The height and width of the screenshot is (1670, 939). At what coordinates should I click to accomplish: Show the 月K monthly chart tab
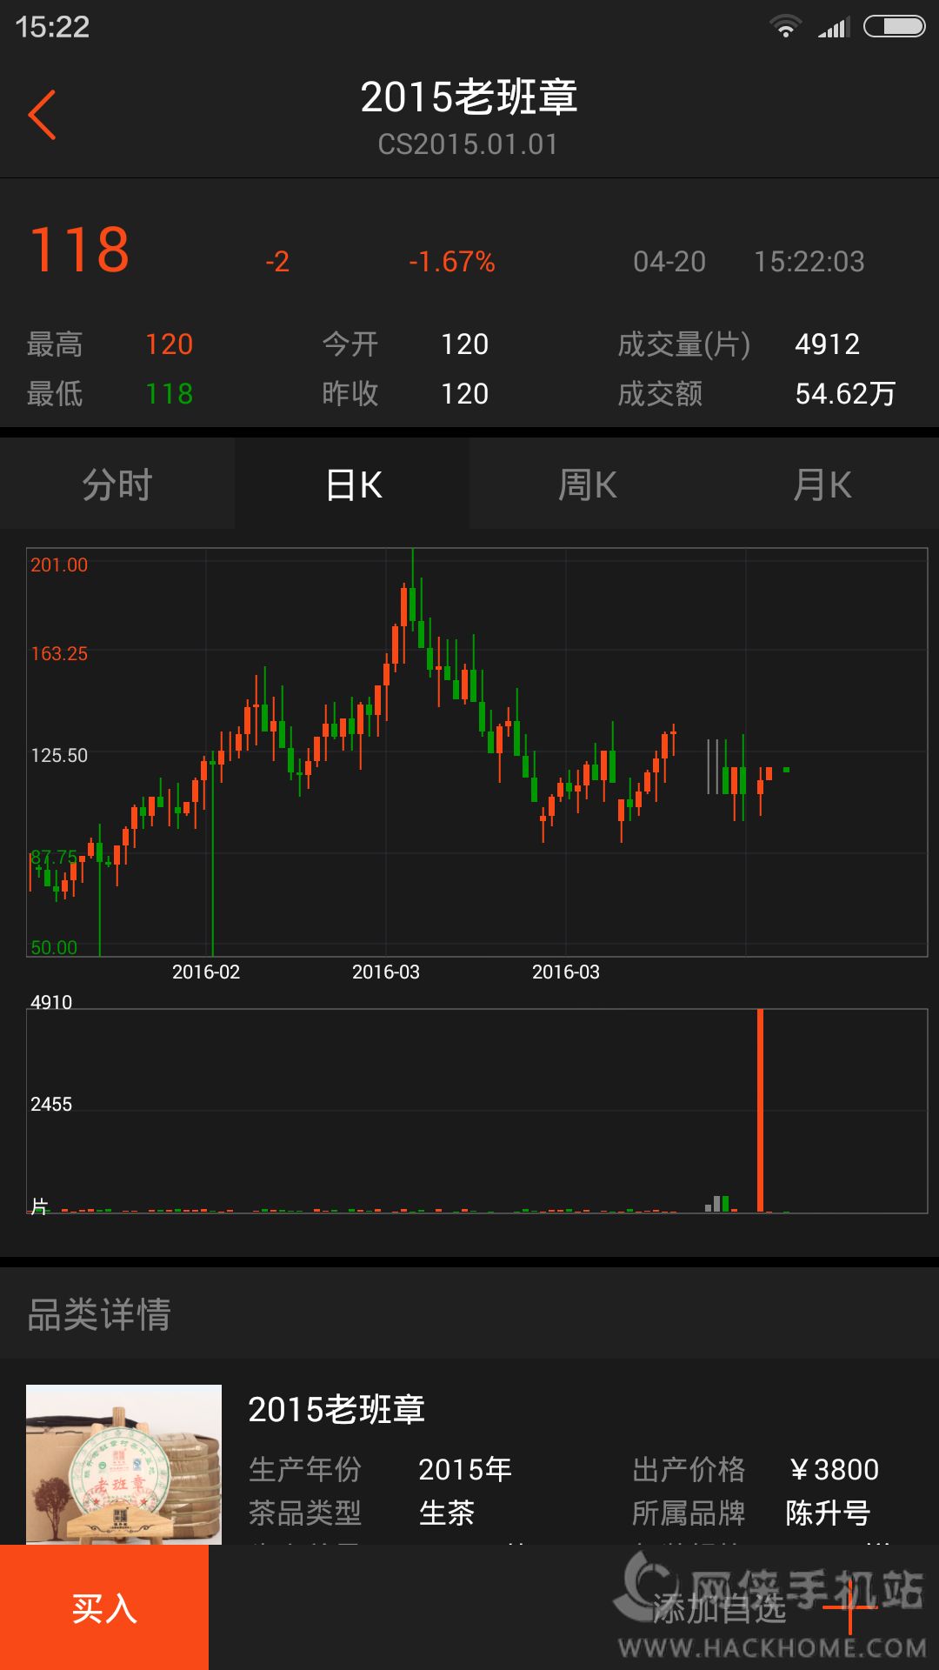[822, 484]
